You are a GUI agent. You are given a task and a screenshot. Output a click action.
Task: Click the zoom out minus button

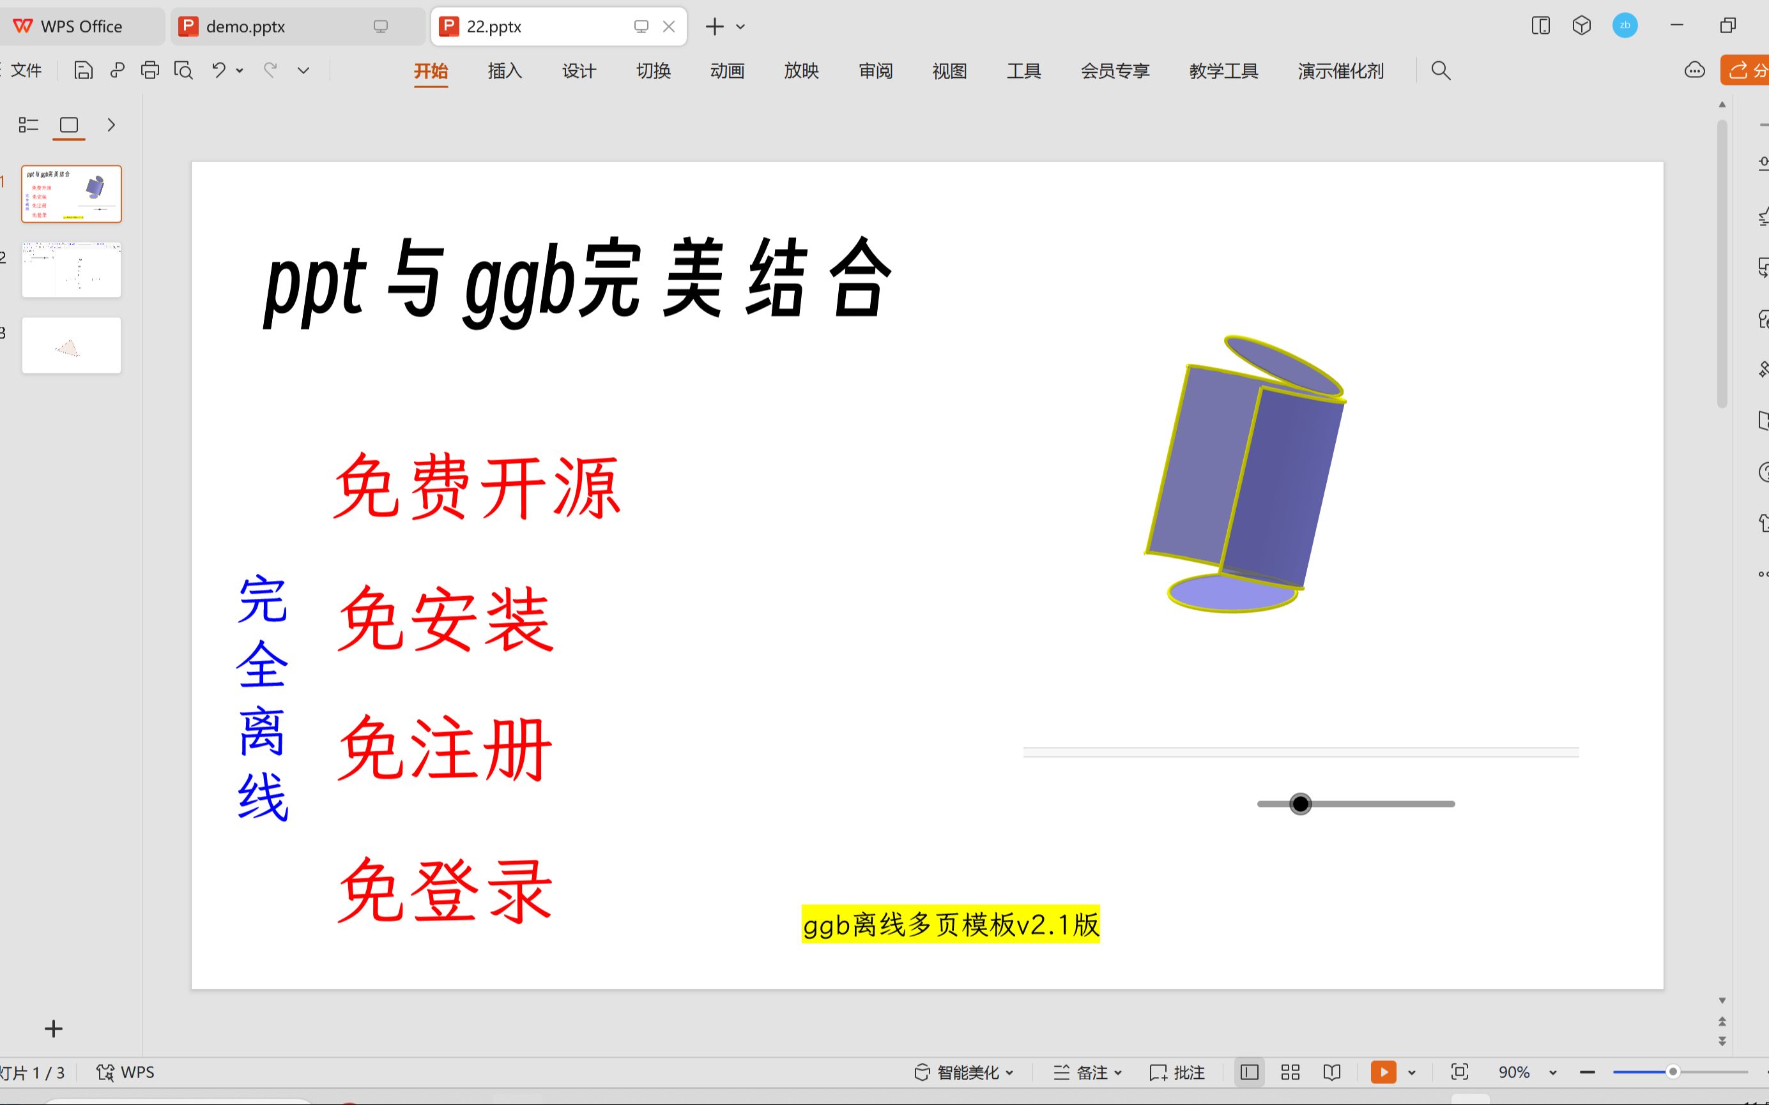click(x=1586, y=1072)
